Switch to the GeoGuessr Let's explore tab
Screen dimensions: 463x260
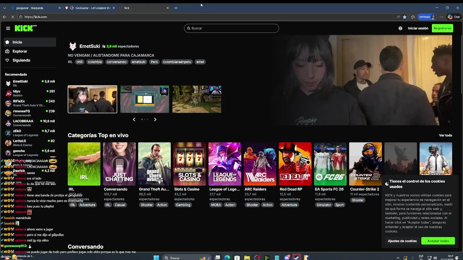click(90, 8)
